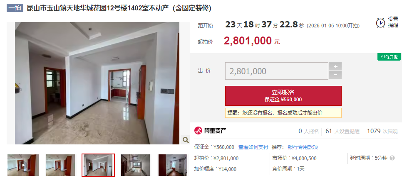Open the 银行专用款项 link
This screenshot has height=183, width=402.
coord(303,147)
